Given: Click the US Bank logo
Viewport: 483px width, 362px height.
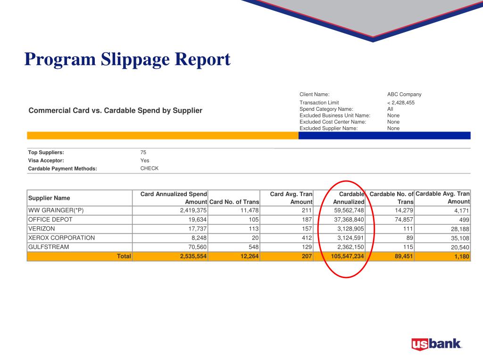Looking at the screenshot, I should (x=436, y=344).
